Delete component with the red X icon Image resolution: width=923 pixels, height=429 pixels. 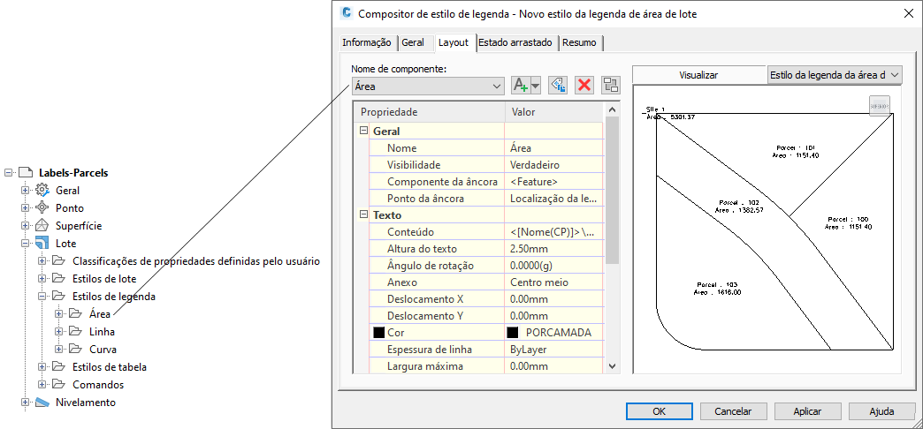[x=584, y=86]
